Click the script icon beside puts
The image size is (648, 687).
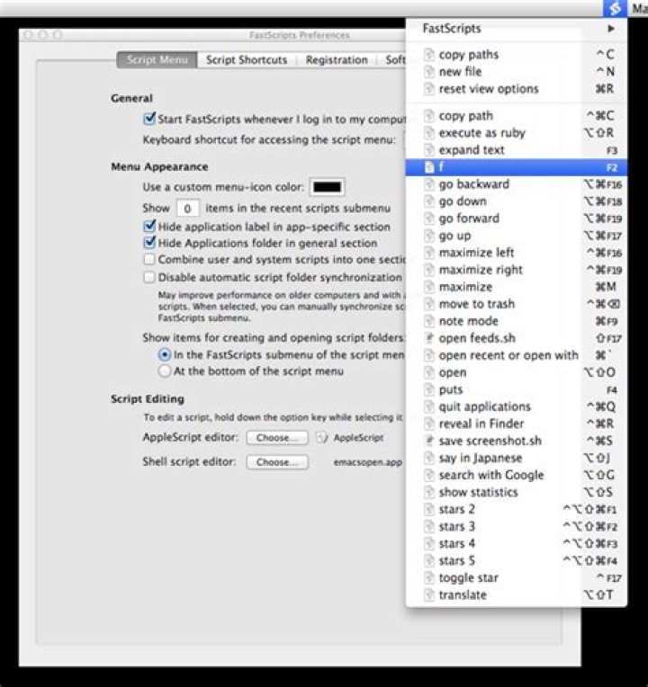coord(429,389)
